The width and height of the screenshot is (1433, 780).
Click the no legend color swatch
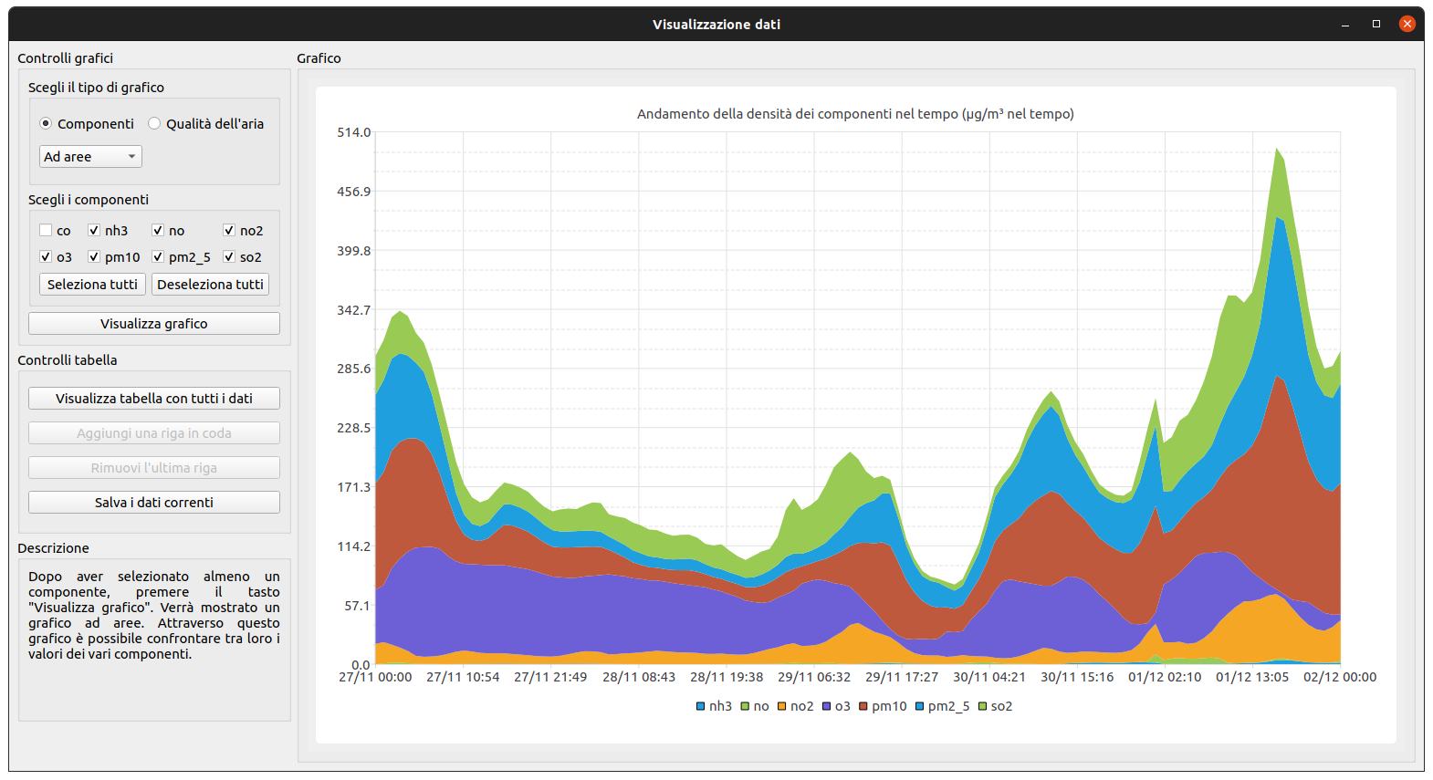[x=746, y=706]
